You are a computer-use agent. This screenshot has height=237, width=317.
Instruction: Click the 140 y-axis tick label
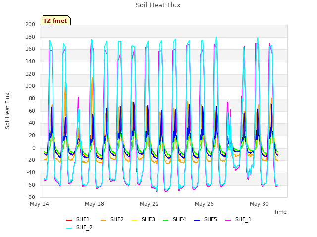coord(30,61)
